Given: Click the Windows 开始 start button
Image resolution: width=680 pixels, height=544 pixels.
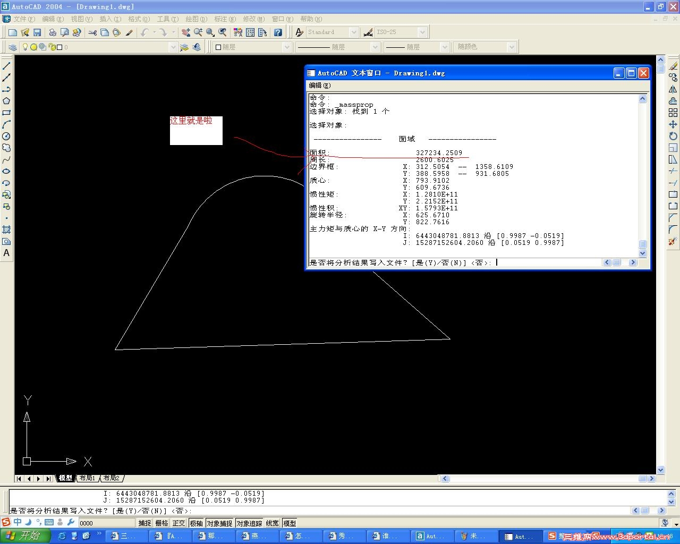Looking at the screenshot, I should [x=25, y=536].
